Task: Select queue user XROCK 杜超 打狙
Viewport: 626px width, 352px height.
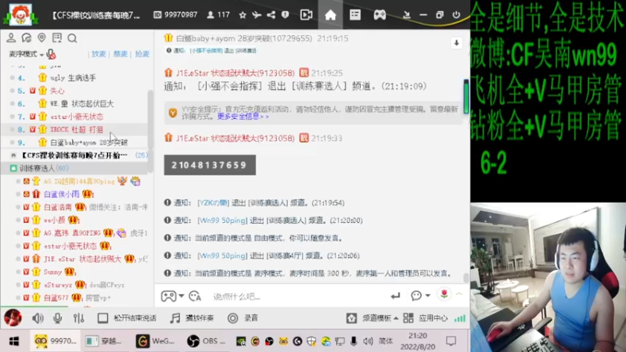Action: [x=75, y=129]
